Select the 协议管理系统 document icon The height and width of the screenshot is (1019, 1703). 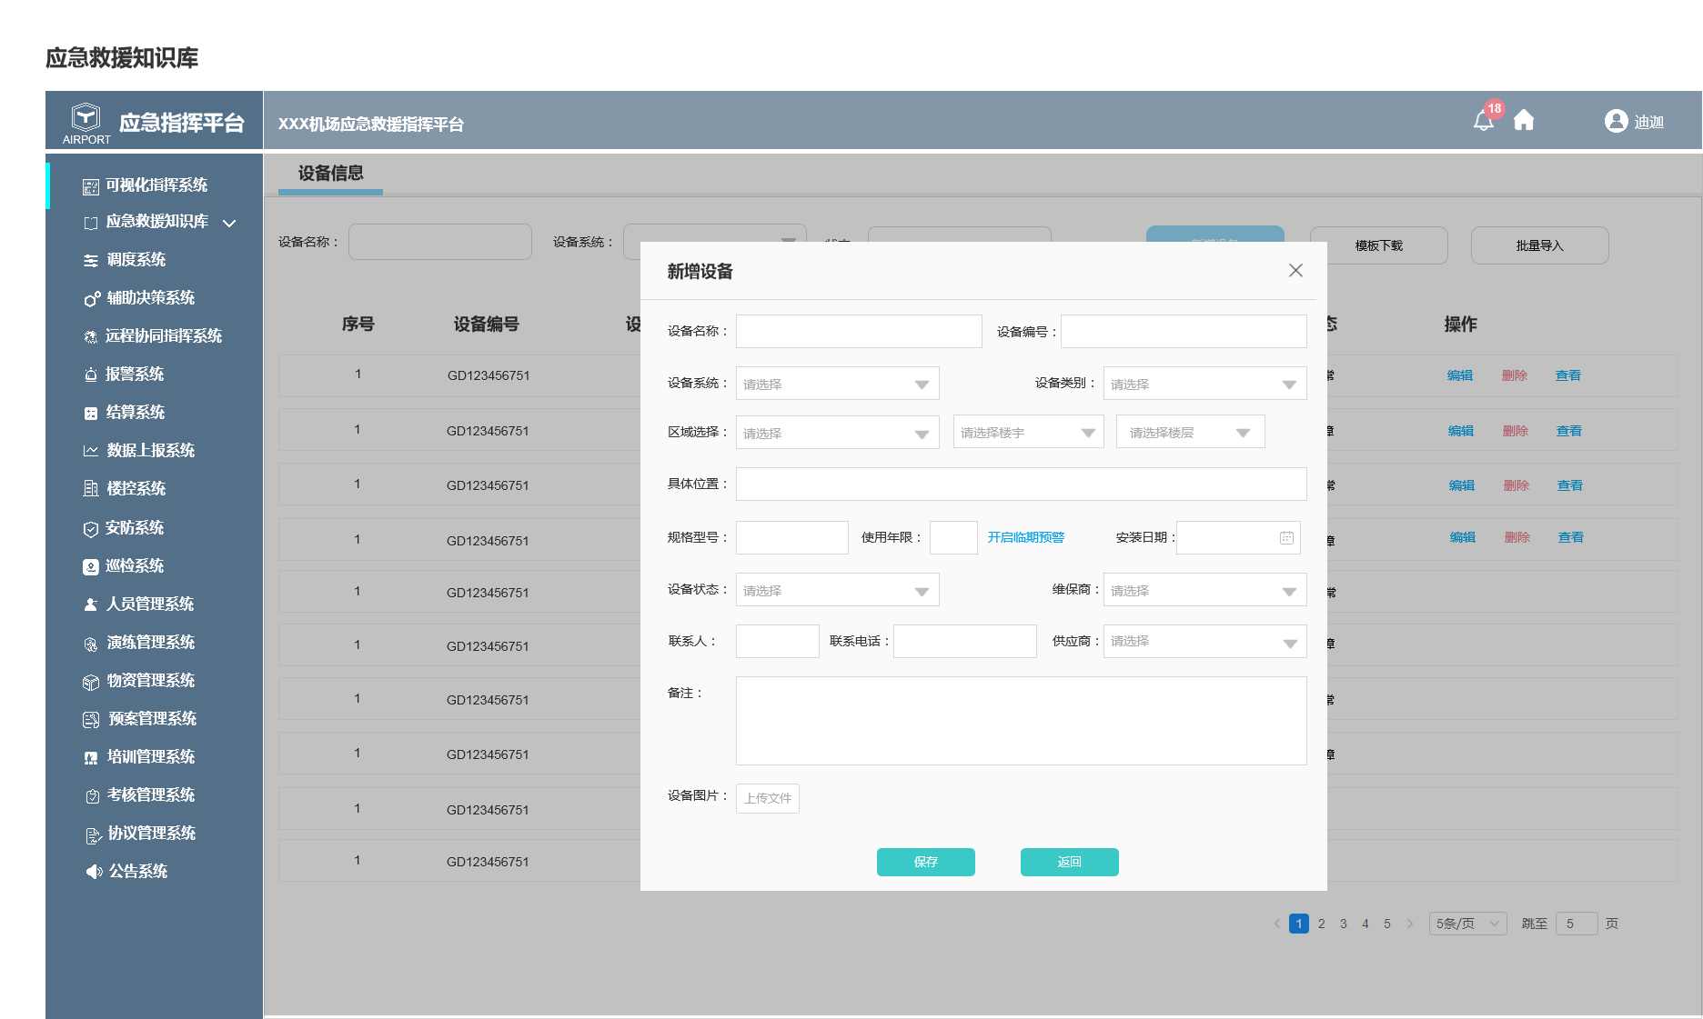click(x=93, y=835)
